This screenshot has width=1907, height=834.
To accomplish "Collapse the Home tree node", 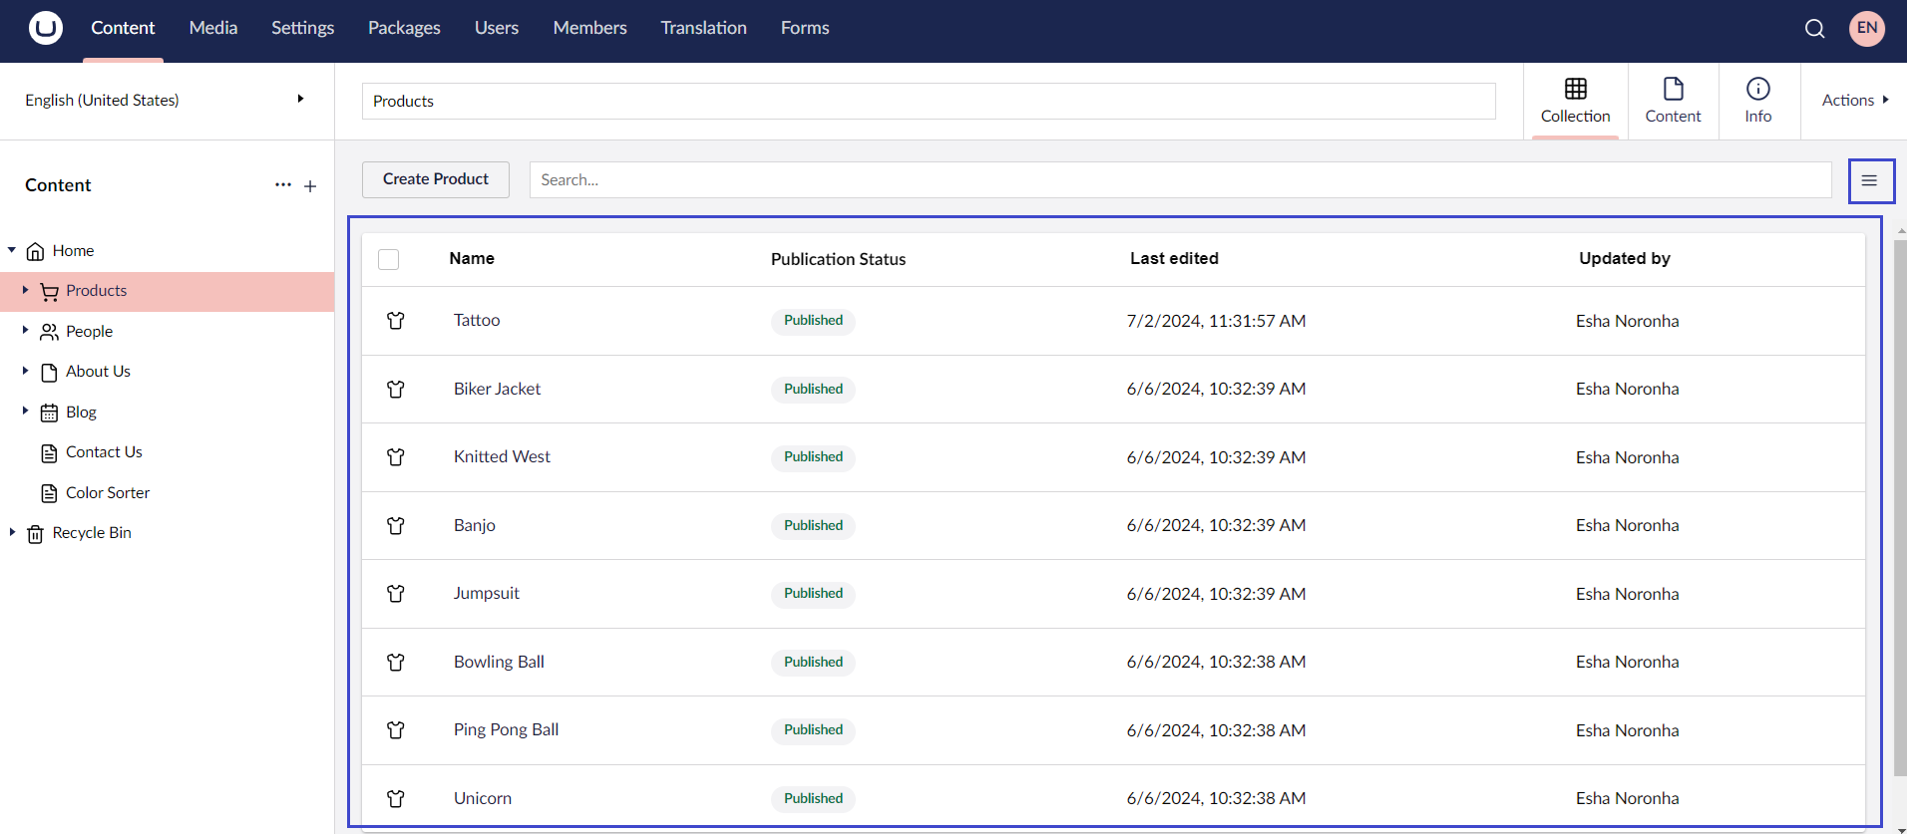I will click(x=12, y=250).
